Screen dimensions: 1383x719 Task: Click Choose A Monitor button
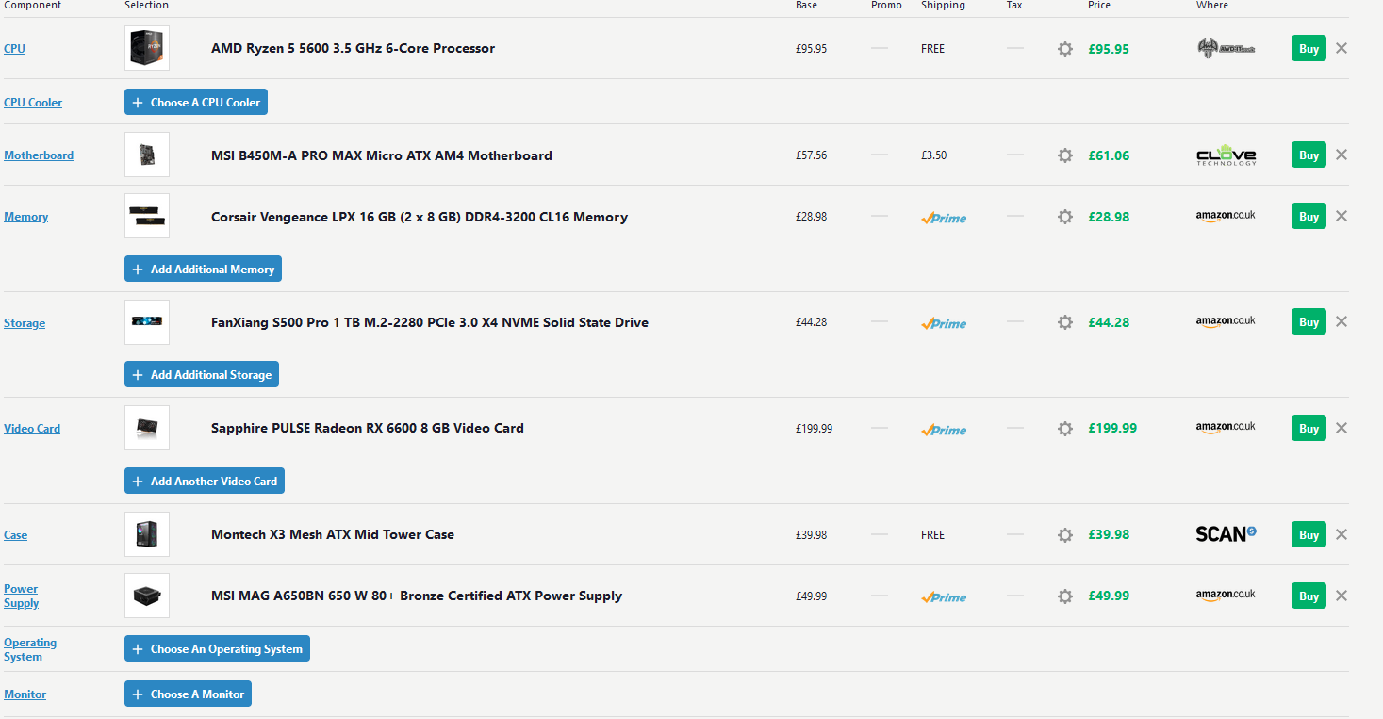[x=188, y=694]
